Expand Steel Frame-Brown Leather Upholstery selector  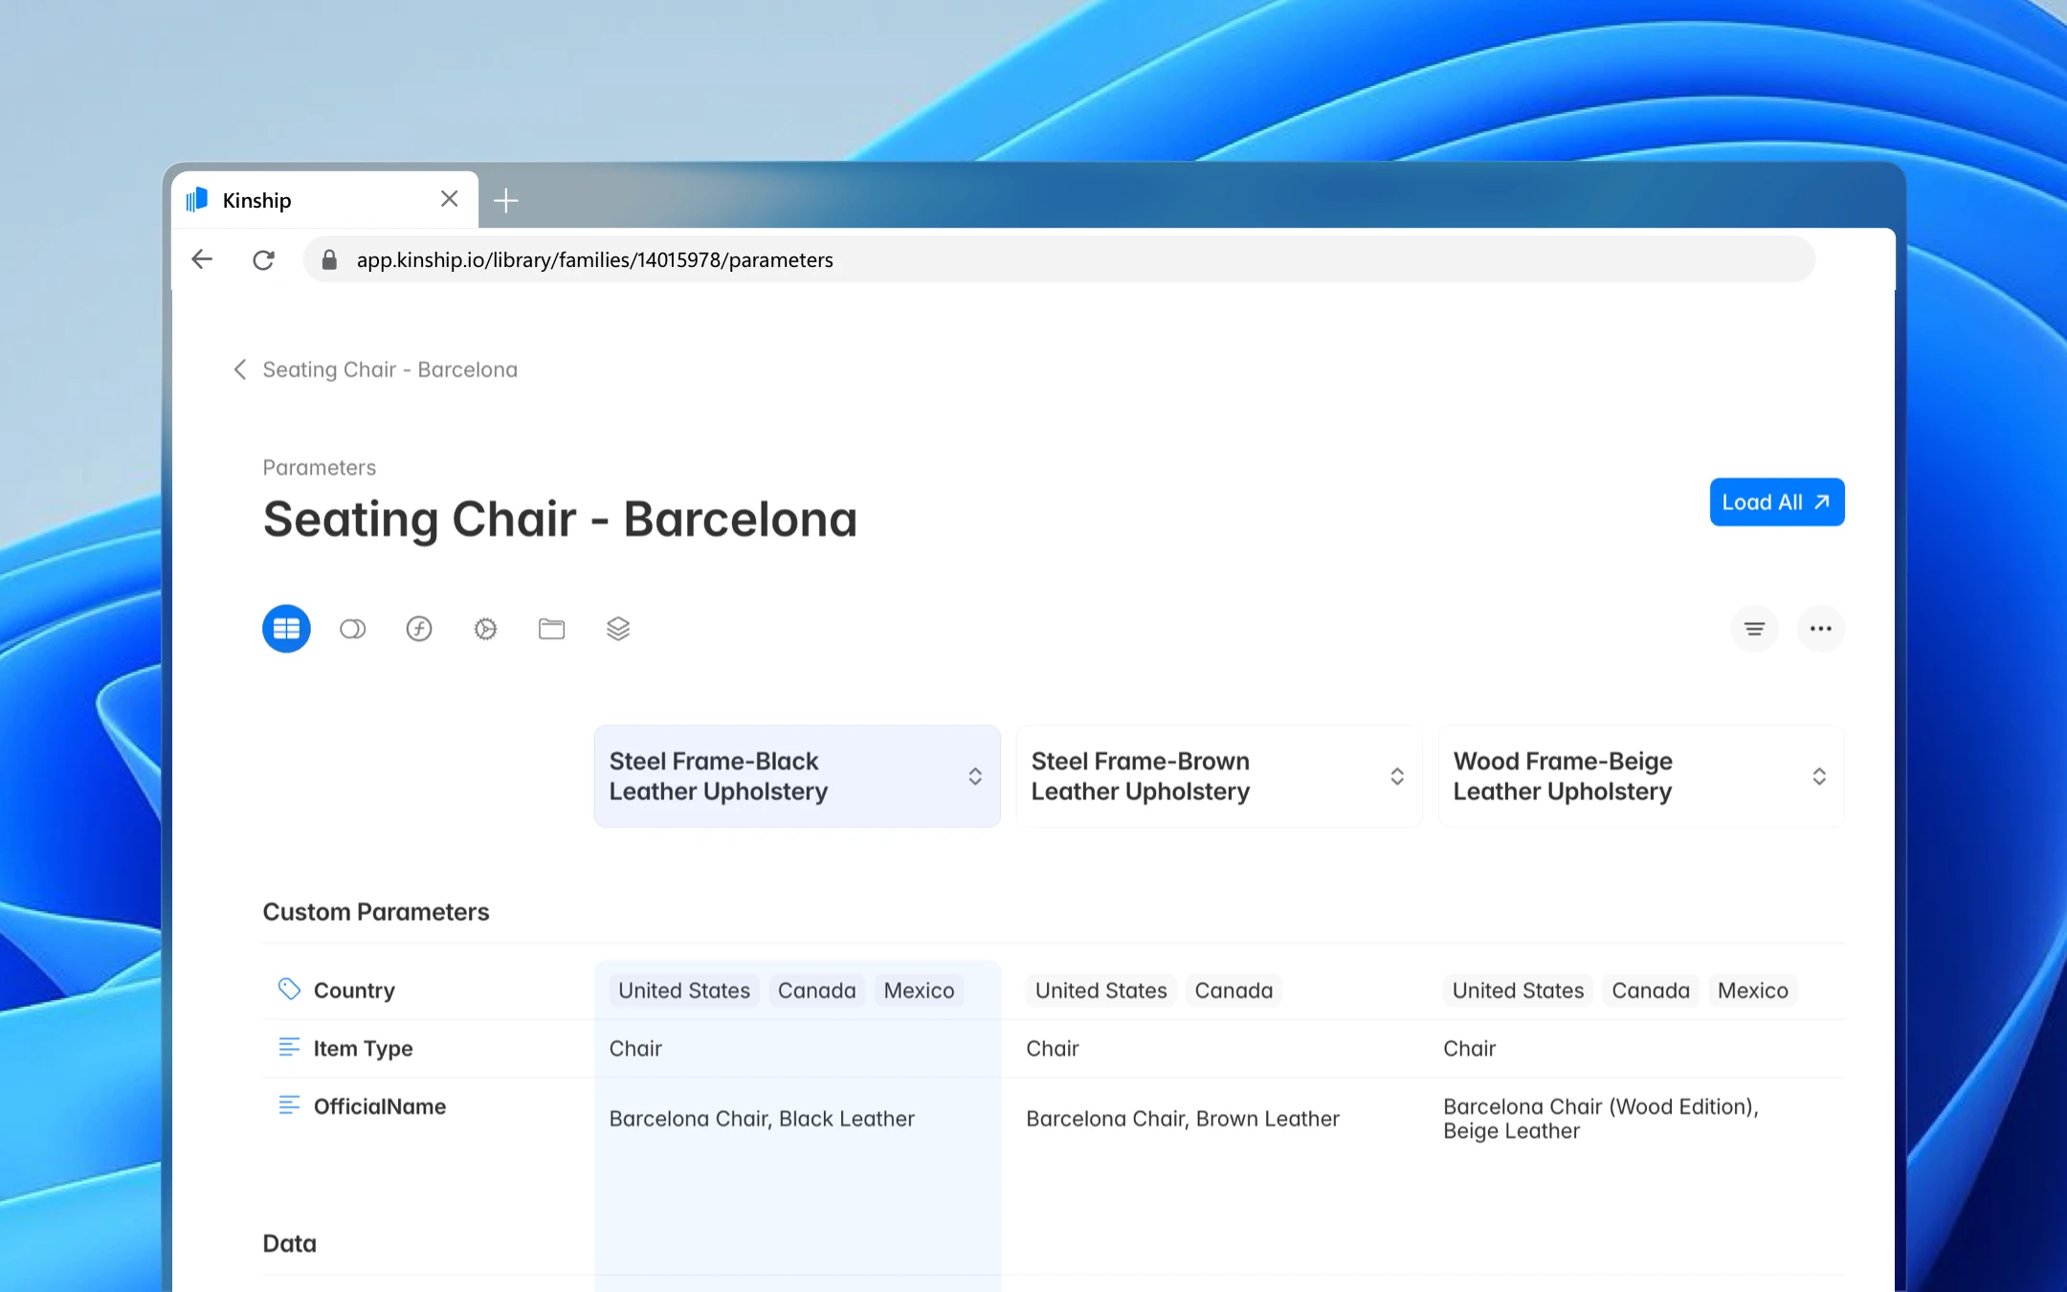coord(1396,776)
